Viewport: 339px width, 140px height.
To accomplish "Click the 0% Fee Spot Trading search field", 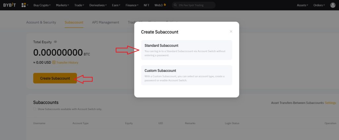I will click(195, 5).
